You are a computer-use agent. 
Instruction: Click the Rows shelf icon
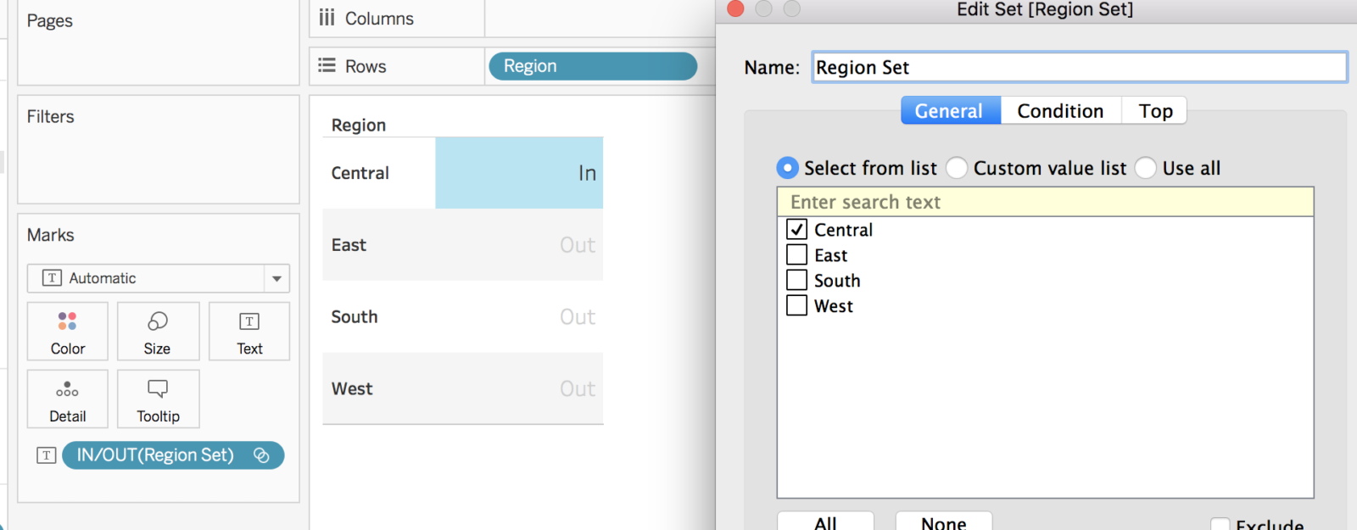click(327, 66)
